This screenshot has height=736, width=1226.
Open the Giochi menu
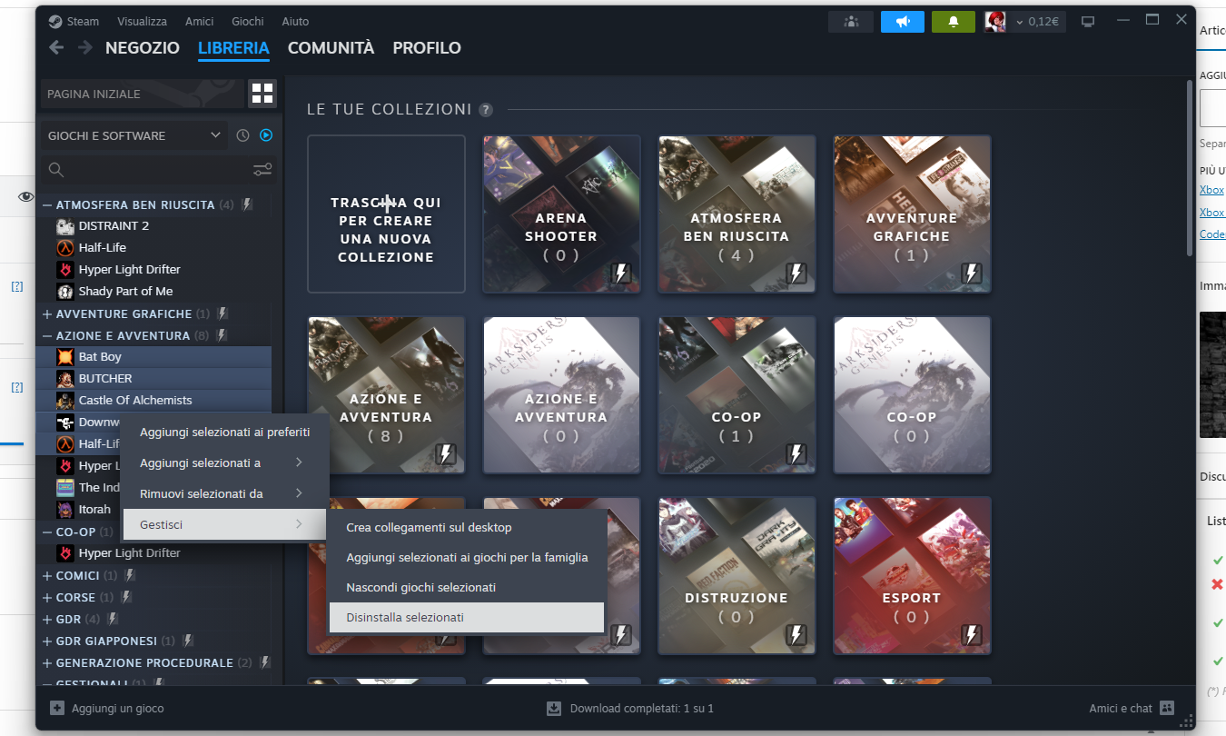pos(248,21)
